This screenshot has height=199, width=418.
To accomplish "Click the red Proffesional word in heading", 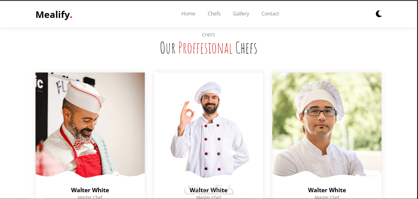I will pos(205,48).
